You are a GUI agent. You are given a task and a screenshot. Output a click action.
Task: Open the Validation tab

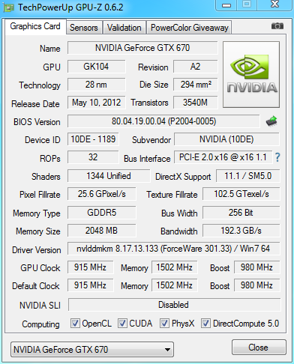click(x=124, y=28)
